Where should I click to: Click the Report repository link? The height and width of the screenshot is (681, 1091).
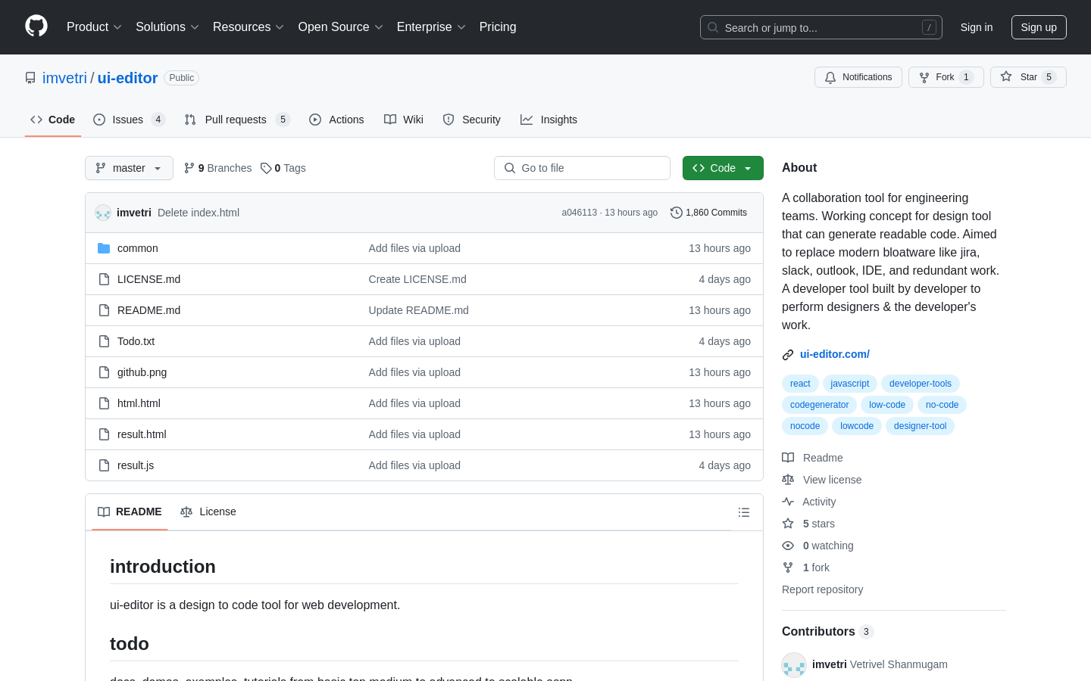(822, 589)
